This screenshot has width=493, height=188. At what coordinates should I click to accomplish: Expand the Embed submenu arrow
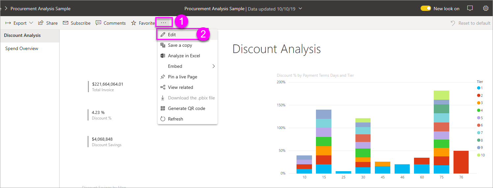pos(213,66)
